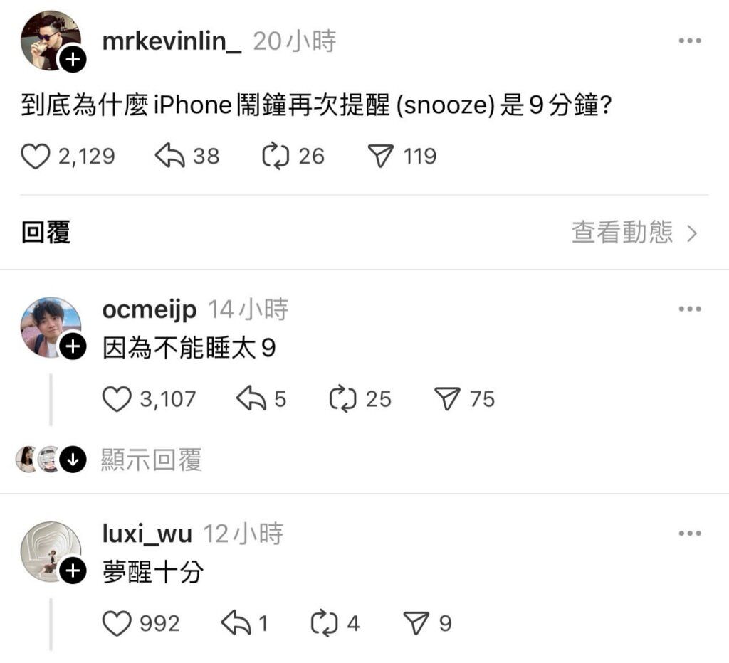Screen dimensions: 729x663
Task: Follow ocmeijp using plus badge on avatar
Action: (x=73, y=346)
